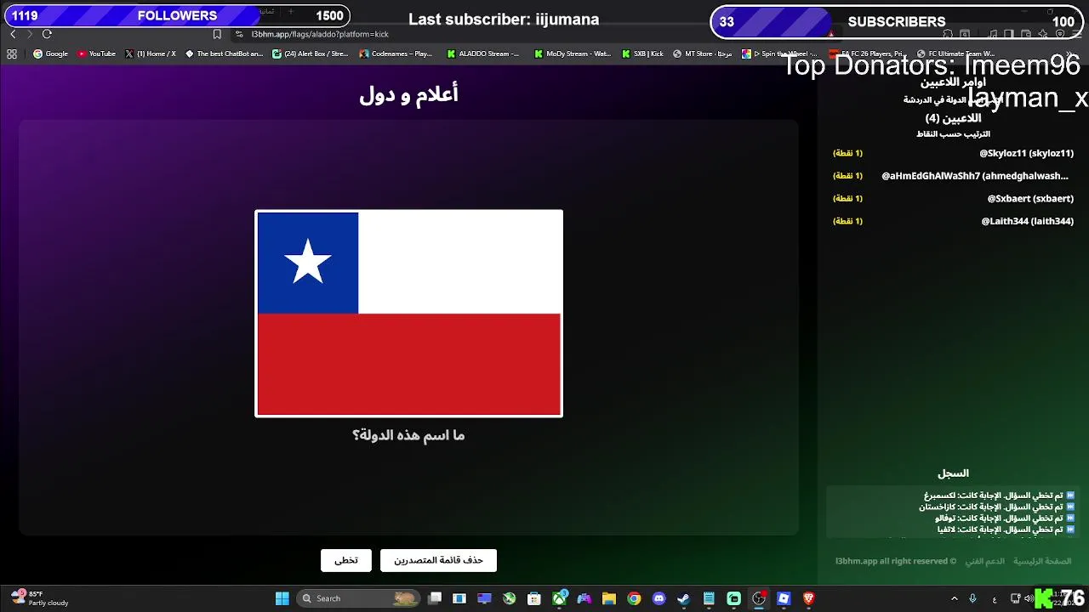Reload the page with the refresh icon
This screenshot has width=1089, height=612.
point(47,34)
